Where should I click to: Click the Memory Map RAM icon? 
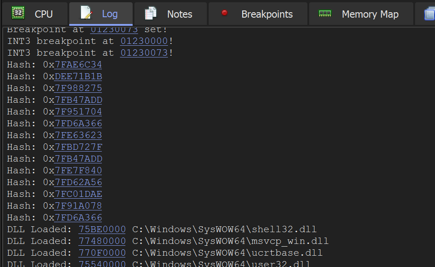pyautogui.click(x=325, y=13)
